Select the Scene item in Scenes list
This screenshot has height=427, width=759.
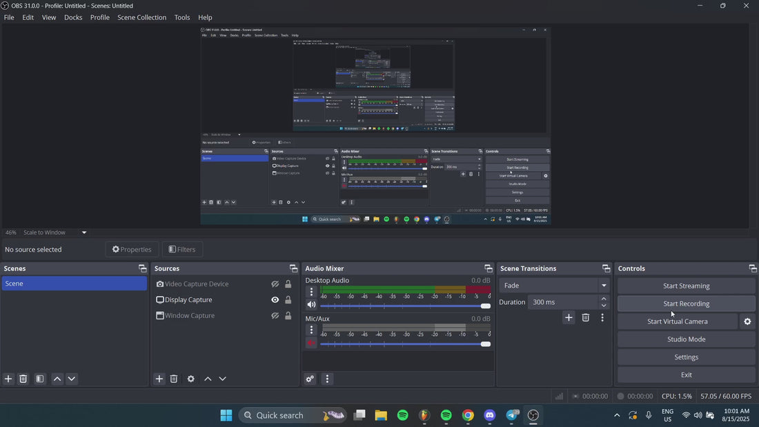pyautogui.click(x=74, y=284)
